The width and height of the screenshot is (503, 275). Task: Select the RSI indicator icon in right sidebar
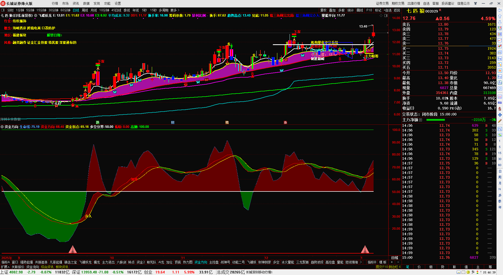click(x=500, y=103)
